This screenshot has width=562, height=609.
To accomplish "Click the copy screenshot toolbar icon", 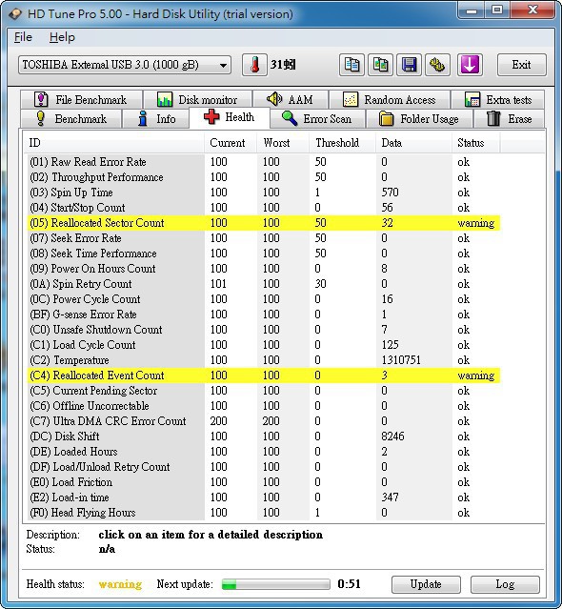I will 380,65.
